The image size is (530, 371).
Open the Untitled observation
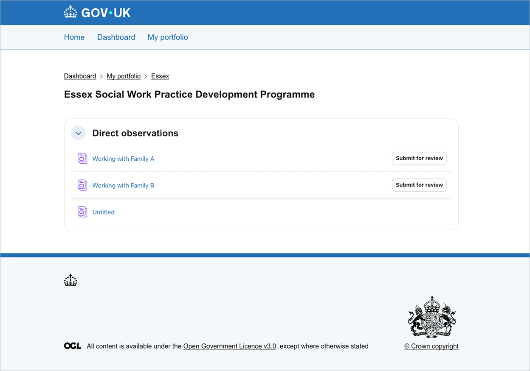click(103, 212)
